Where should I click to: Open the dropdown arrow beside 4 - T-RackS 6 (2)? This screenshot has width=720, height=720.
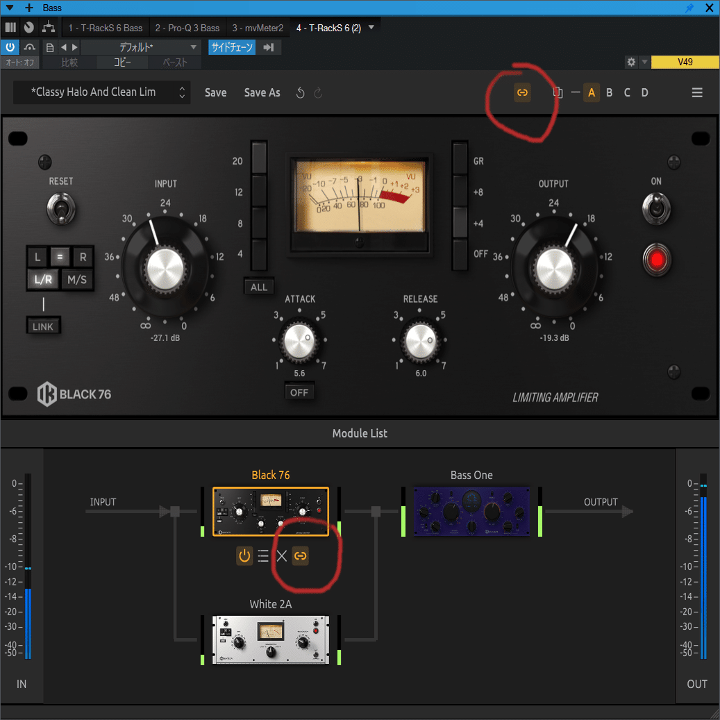click(x=373, y=28)
